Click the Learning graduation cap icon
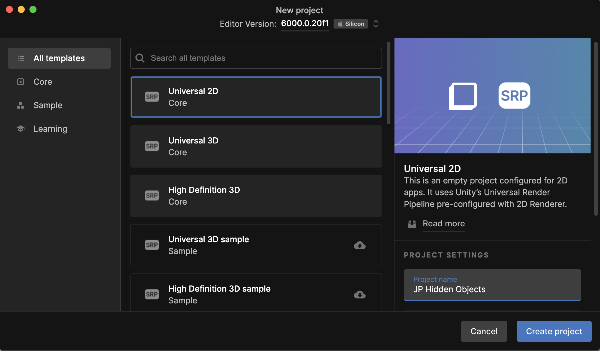 click(x=21, y=129)
